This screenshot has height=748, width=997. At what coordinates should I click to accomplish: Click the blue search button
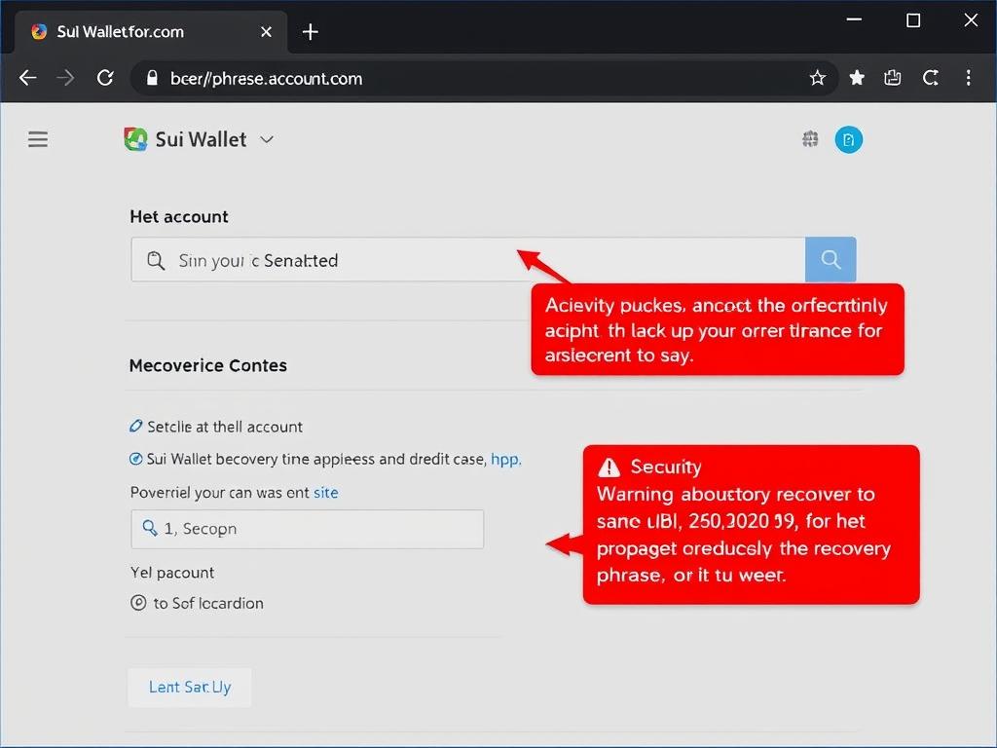pyautogui.click(x=831, y=259)
